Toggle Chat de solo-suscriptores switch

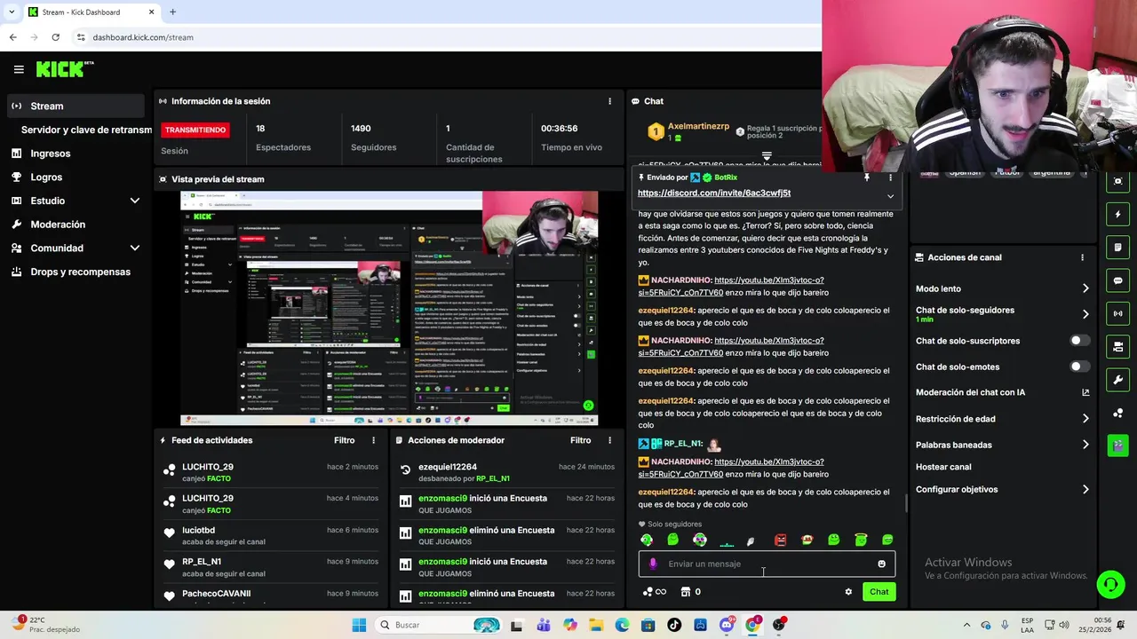(1079, 341)
